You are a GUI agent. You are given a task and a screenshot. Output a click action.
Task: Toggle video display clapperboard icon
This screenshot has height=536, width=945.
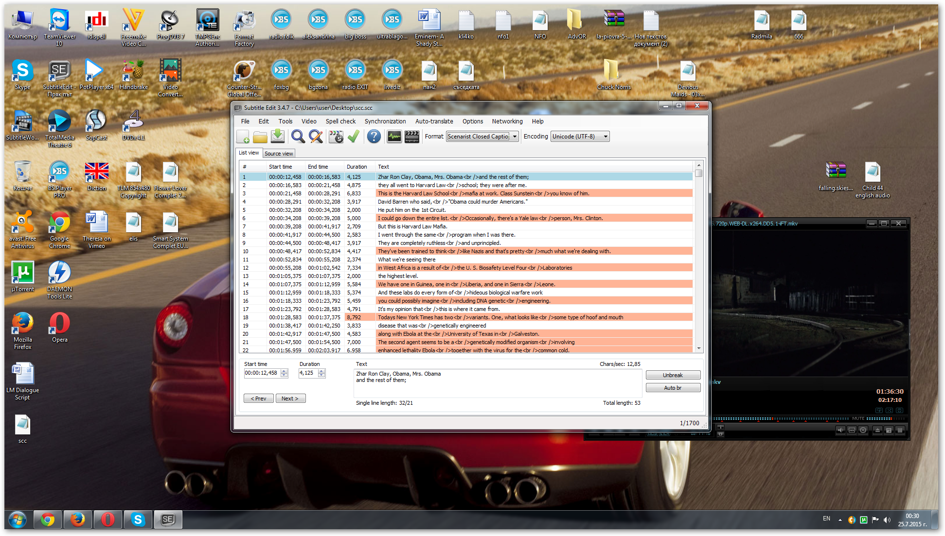click(412, 137)
